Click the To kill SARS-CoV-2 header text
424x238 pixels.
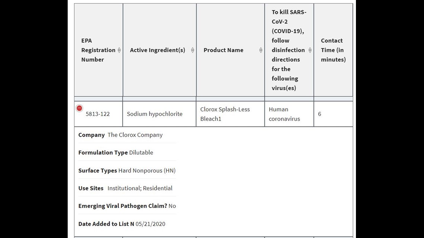[x=289, y=50]
